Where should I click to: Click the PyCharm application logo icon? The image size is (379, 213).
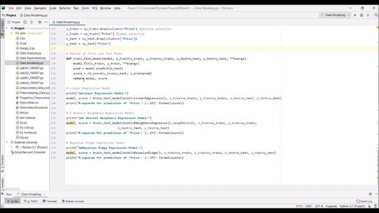3,8
